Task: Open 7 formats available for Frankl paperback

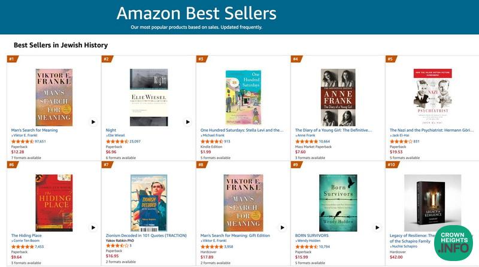Action: 26,157
